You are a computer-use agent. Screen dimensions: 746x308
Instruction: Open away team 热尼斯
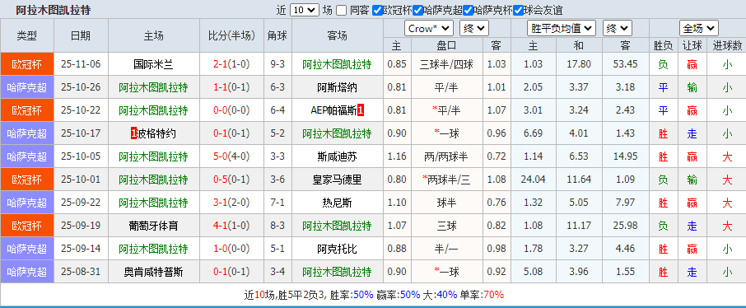(337, 203)
